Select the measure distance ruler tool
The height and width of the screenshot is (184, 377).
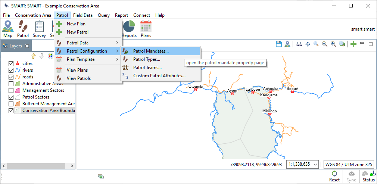(x=299, y=44)
